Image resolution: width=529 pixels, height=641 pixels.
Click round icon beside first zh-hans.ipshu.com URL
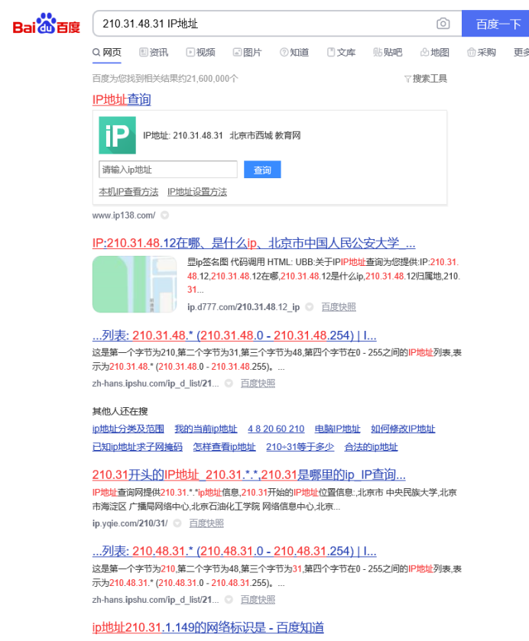click(229, 383)
